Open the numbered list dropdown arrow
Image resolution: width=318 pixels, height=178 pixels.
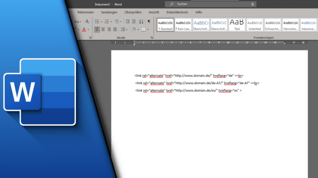[111, 21]
